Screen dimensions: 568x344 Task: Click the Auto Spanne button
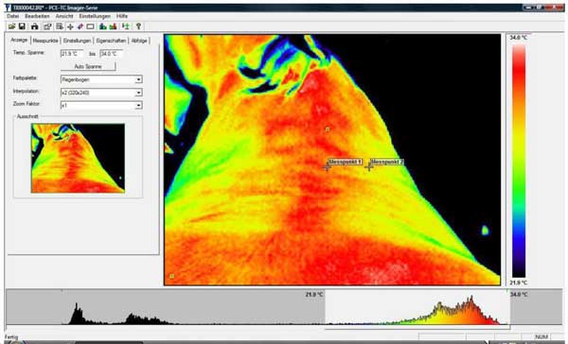[x=88, y=66]
